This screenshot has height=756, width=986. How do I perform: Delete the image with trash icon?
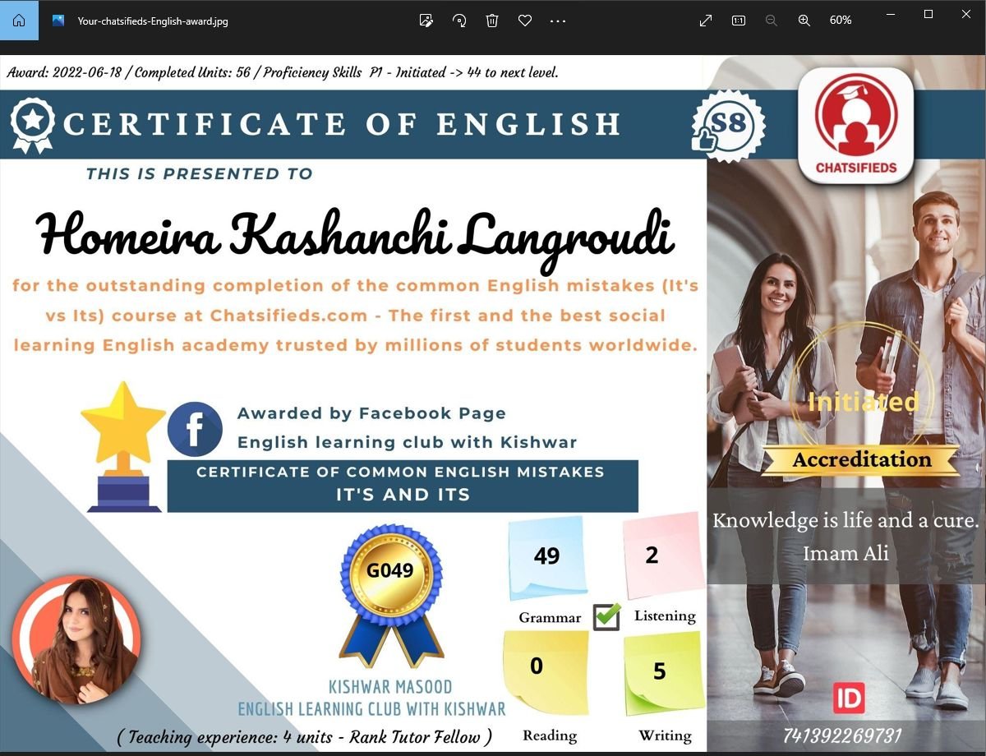(492, 21)
